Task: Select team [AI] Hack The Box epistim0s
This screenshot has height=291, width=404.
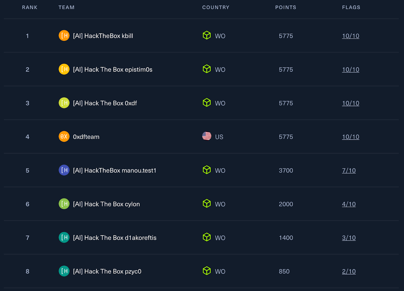Action: coord(113,69)
